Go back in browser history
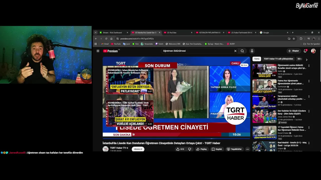Image resolution: width=321 pixels, height=180 pixels. click(96, 39)
